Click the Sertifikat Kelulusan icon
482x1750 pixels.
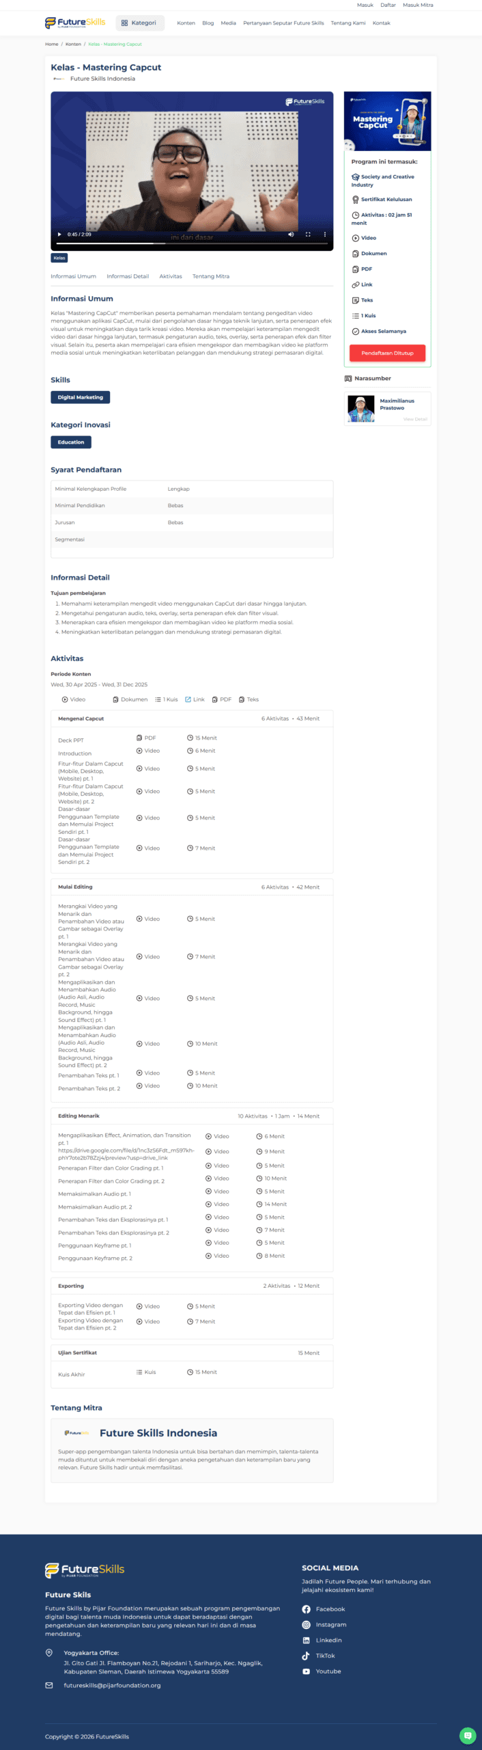pyautogui.click(x=356, y=200)
